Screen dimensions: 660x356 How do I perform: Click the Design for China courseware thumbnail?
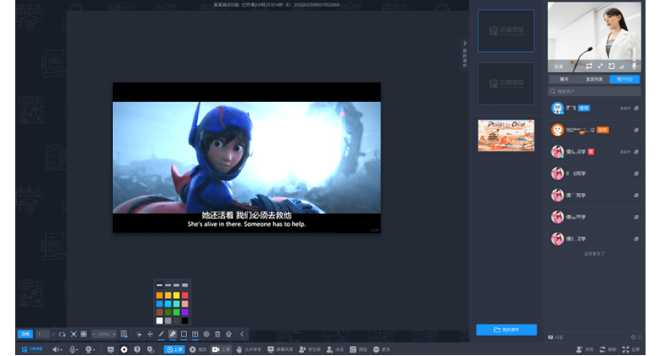506,135
